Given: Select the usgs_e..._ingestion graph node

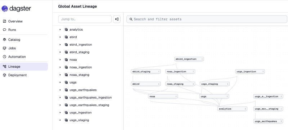Looking at the screenshot, I should (268, 96).
